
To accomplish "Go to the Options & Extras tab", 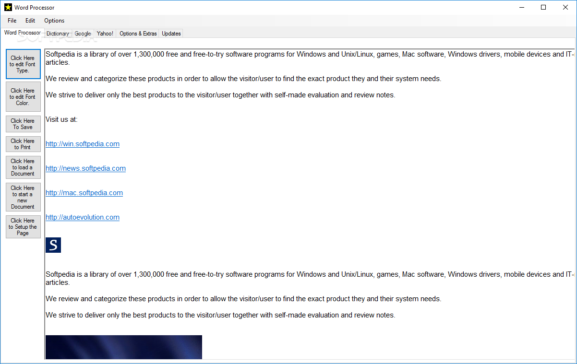I will [138, 34].
